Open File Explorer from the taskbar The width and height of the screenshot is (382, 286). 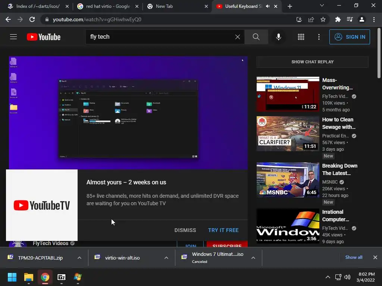[28, 277]
